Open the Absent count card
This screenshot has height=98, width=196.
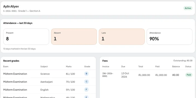74,37
